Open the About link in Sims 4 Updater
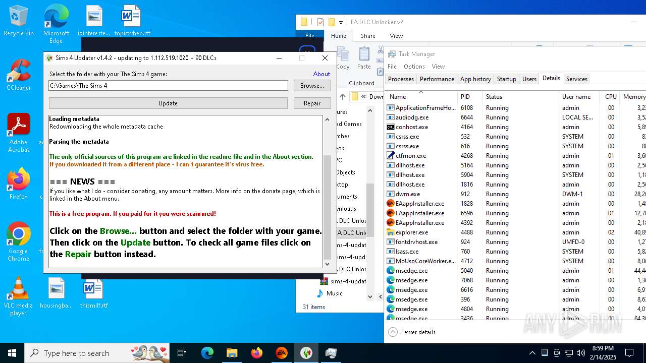Image resolution: width=646 pixels, height=363 pixels. (321, 74)
